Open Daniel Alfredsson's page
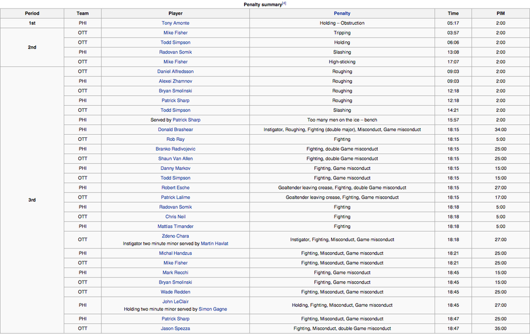Screen dimensions: 530x334 click(x=175, y=72)
